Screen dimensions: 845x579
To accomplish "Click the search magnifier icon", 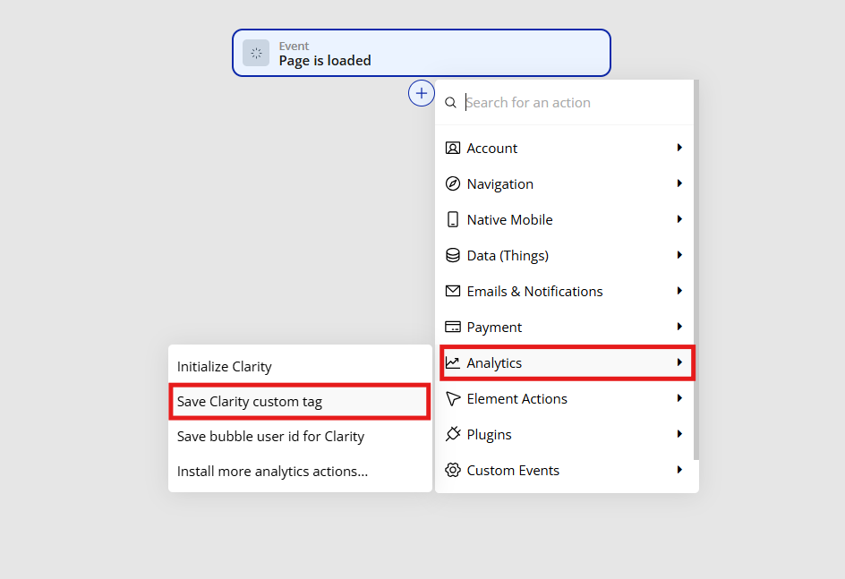I will (x=450, y=102).
